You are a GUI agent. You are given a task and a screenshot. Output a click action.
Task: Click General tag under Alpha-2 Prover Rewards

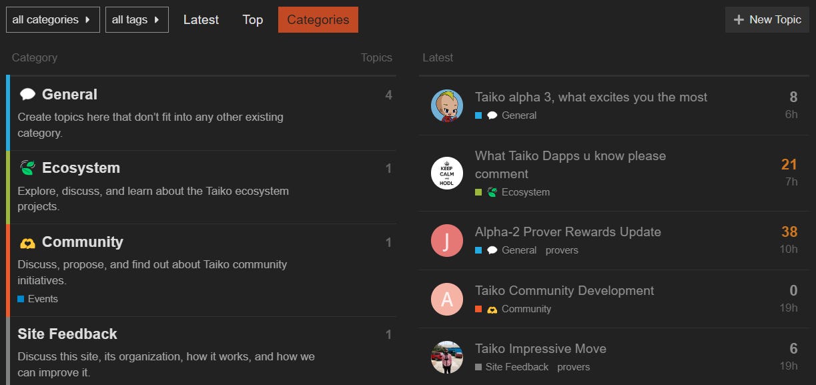pos(519,250)
